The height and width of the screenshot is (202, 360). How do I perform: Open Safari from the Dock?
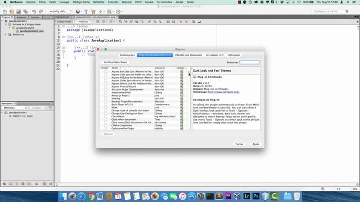coord(81,196)
